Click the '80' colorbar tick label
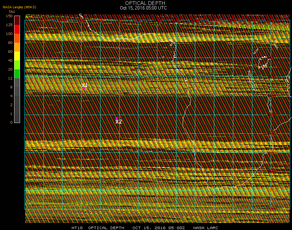Screen dimensions: 292x230 click(x=10, y=43)
